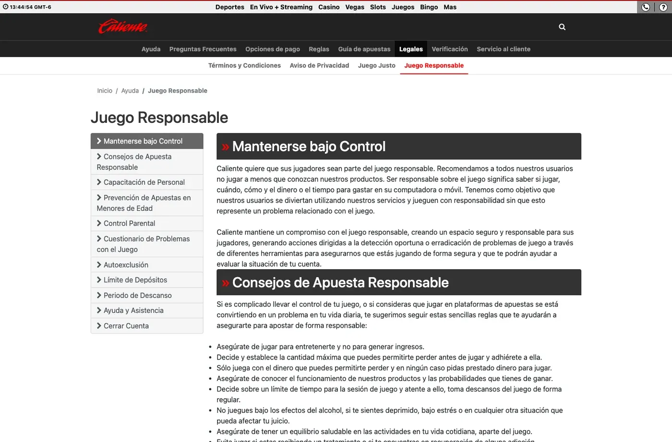This screenshot has height=442, width=672.
Task: Click bullet 'Asegúrate de jugar para entretenerte'
Action: tap(320, 346)
